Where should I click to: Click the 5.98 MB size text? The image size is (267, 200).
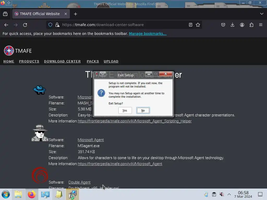tap(85, 109)
